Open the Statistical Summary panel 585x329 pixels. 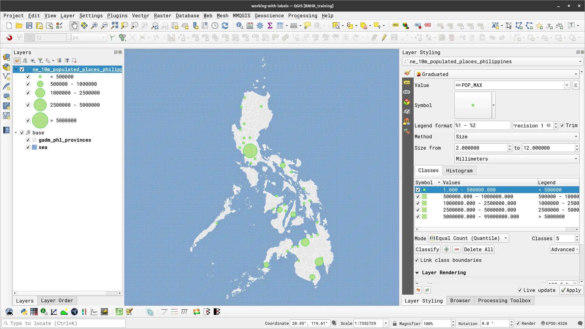(270, 26)
